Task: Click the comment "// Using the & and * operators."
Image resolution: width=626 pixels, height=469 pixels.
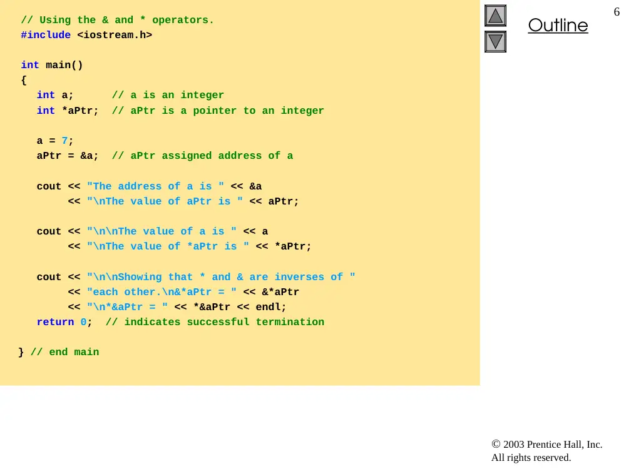Action: point(118,20)
